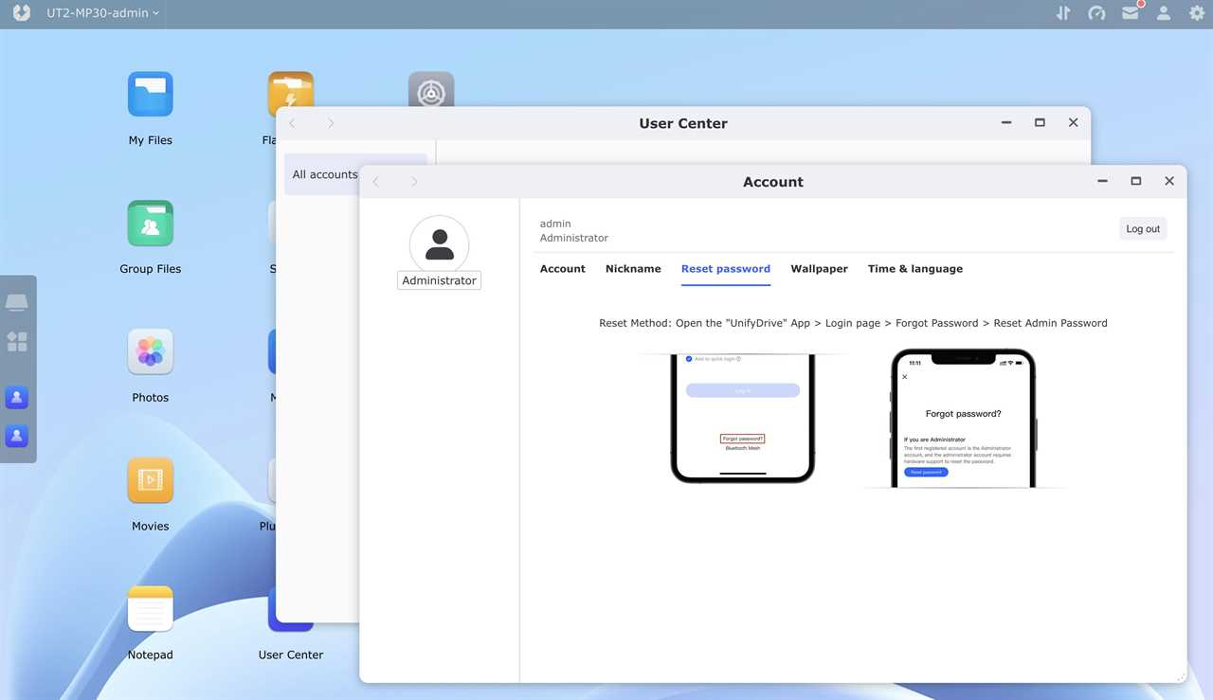
Task: Select the Account tab
Action: pos(563,269)
